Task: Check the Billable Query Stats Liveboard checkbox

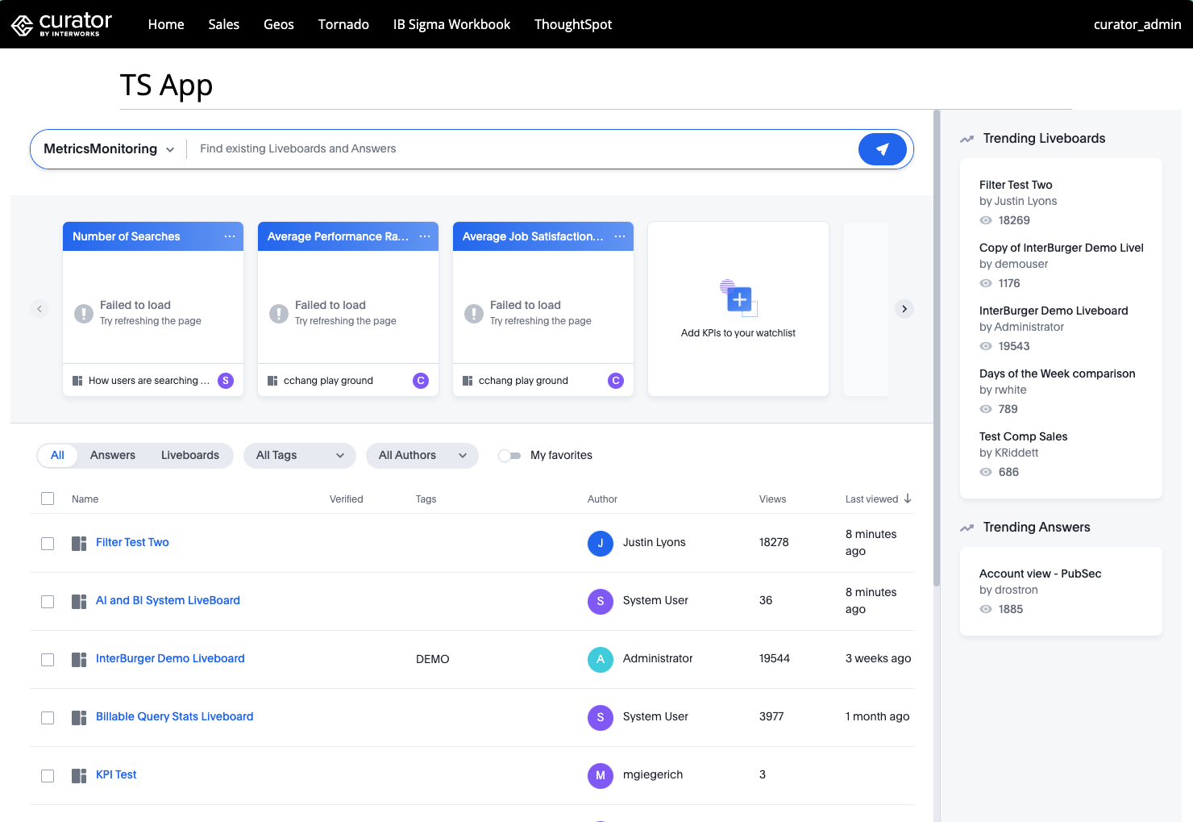Action: click(x=48, y=718)
